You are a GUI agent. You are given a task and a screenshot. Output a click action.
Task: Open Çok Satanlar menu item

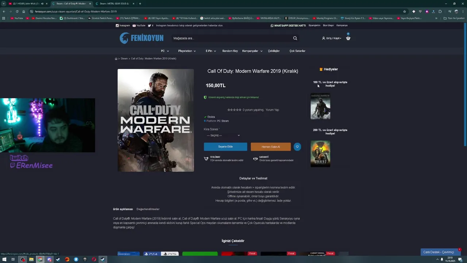click(x=297, y=51)
